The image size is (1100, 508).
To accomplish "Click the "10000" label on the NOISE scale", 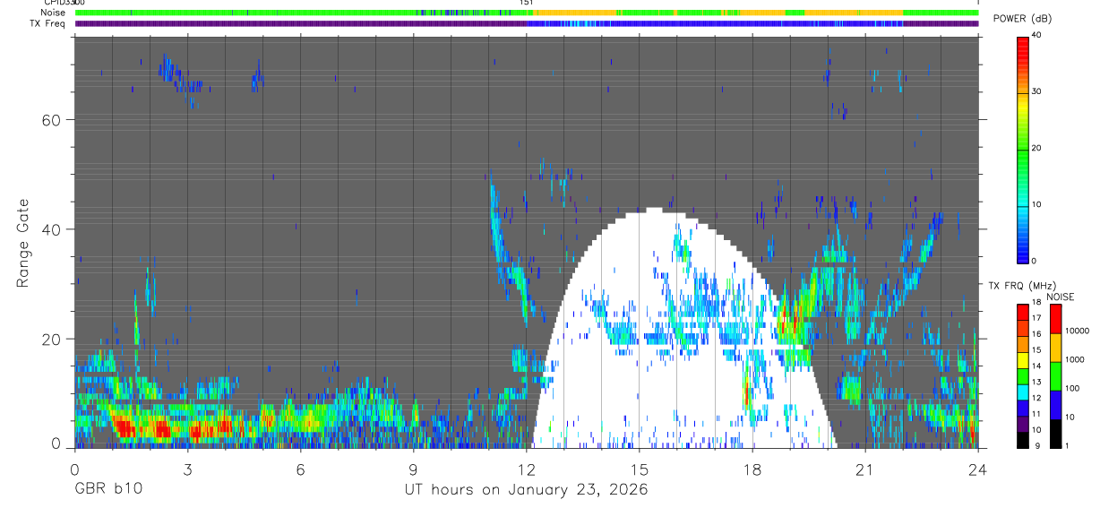I will coord(1078,330).
